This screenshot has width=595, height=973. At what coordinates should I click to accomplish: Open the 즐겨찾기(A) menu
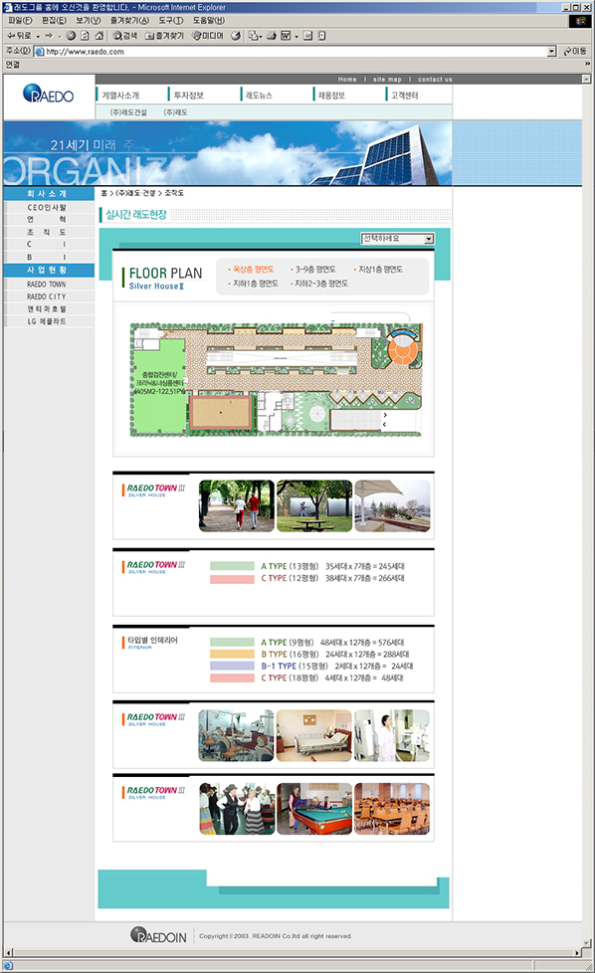[129, 20]
